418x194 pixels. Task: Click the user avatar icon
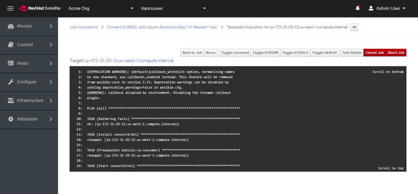(370, 8)
